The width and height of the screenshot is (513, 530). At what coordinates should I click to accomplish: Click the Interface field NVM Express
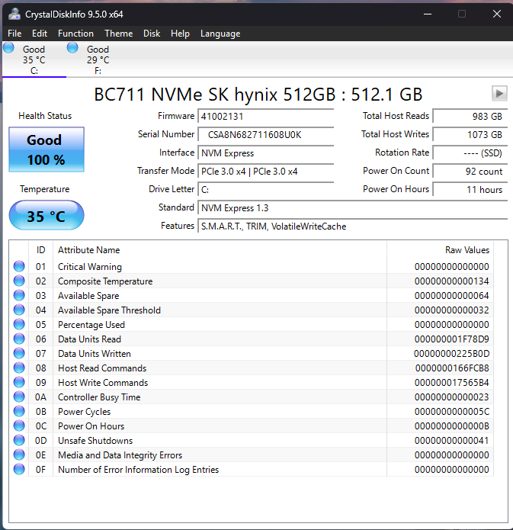(266, 153)
